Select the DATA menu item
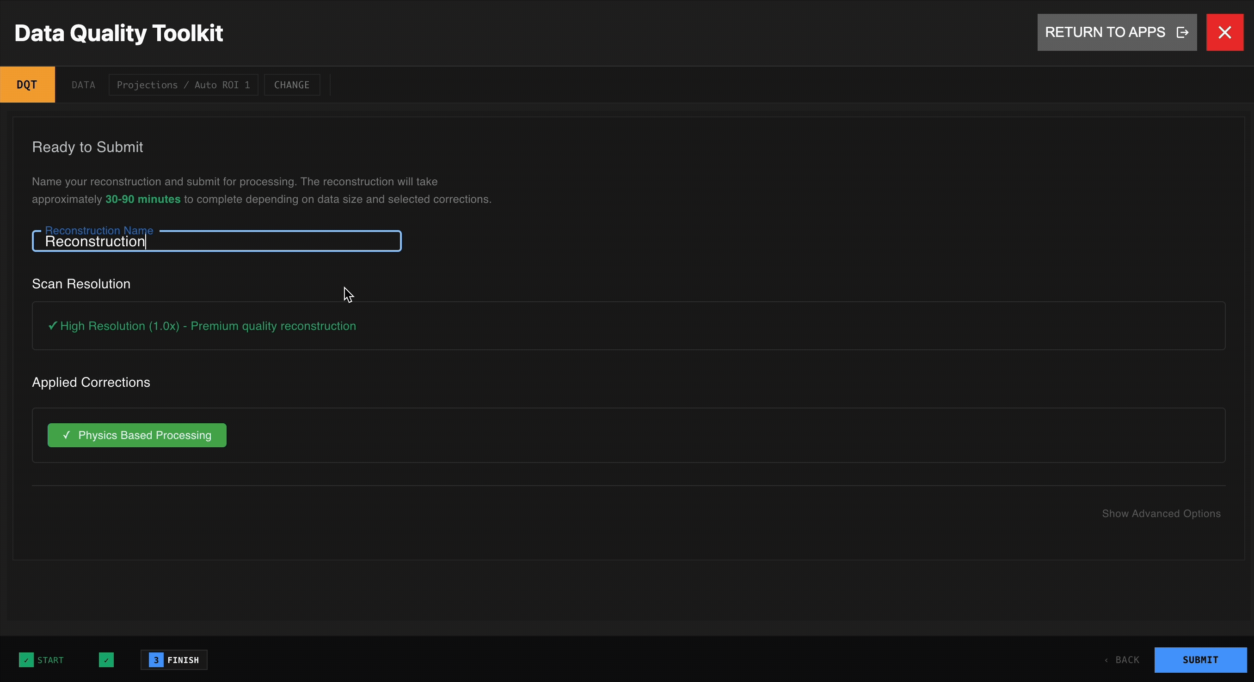 (x=83, y=84)
